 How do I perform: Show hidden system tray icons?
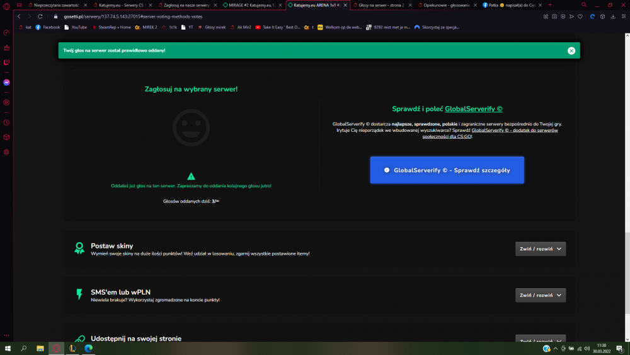(555, 349)
